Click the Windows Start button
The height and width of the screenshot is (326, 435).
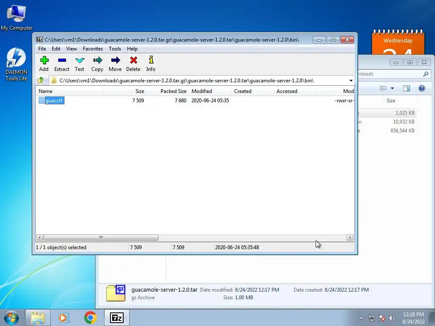click(x=11, y=318)
